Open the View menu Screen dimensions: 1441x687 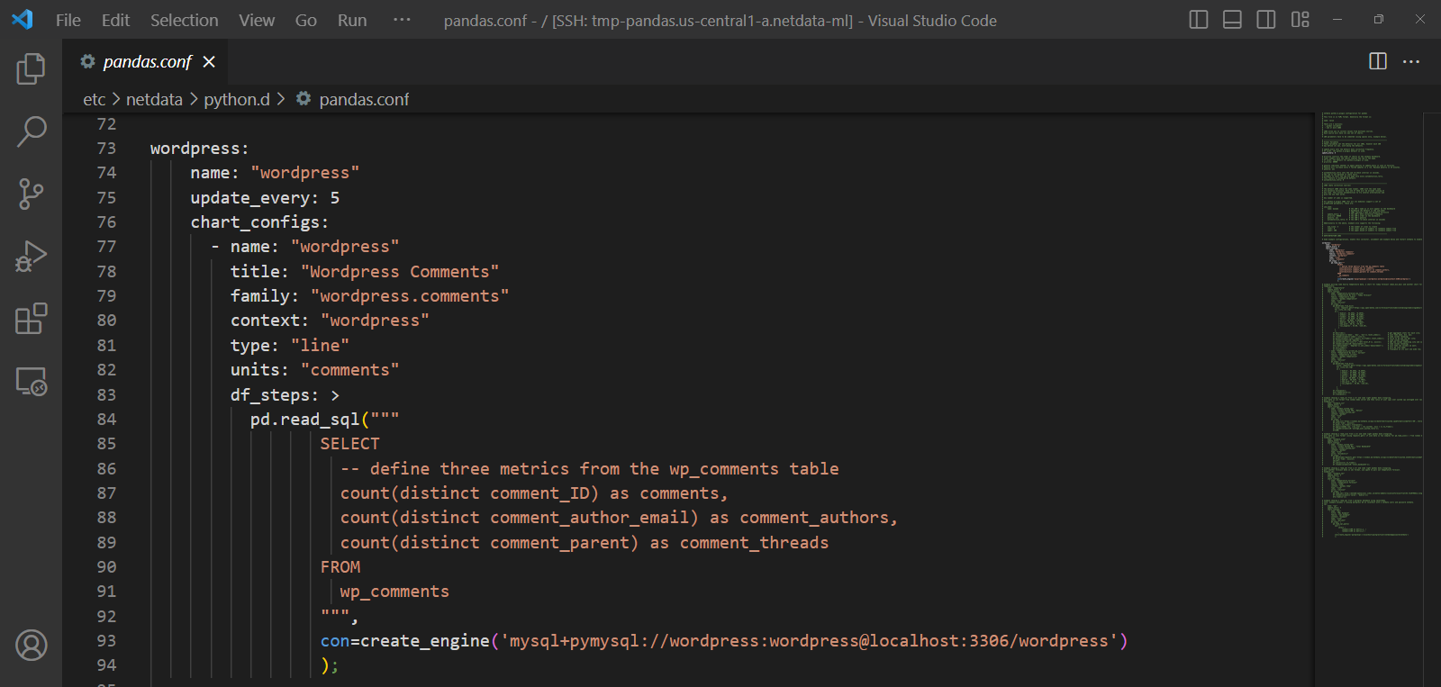pos(257,20)
